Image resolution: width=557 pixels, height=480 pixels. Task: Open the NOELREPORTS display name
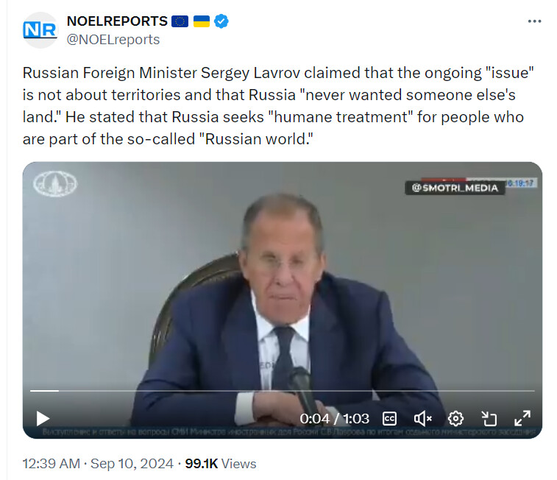point(117,21)
